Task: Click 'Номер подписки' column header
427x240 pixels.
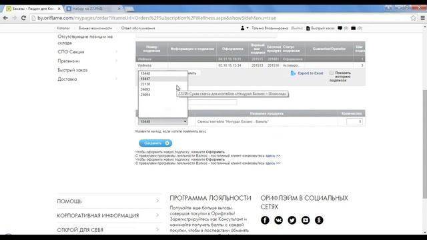Action: point(151,49)
